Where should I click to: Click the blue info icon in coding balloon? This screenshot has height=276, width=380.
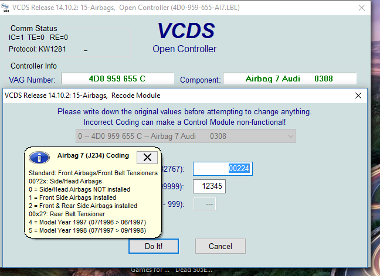click(39, 157)
